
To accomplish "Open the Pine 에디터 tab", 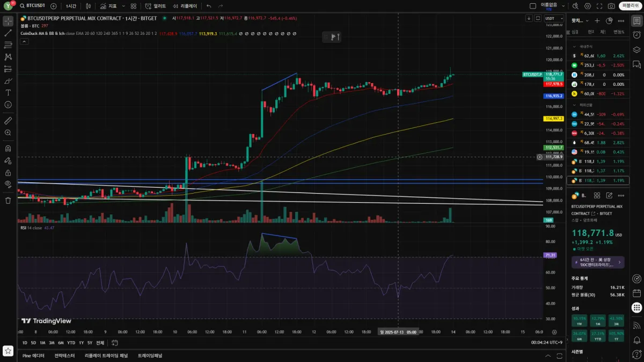I will pos(33,356).
